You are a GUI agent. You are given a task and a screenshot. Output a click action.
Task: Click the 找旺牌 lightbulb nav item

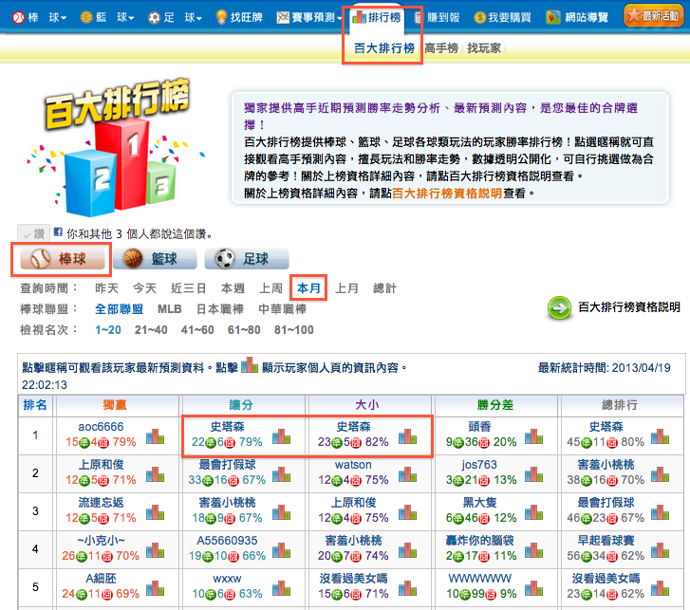pos(239,18)
